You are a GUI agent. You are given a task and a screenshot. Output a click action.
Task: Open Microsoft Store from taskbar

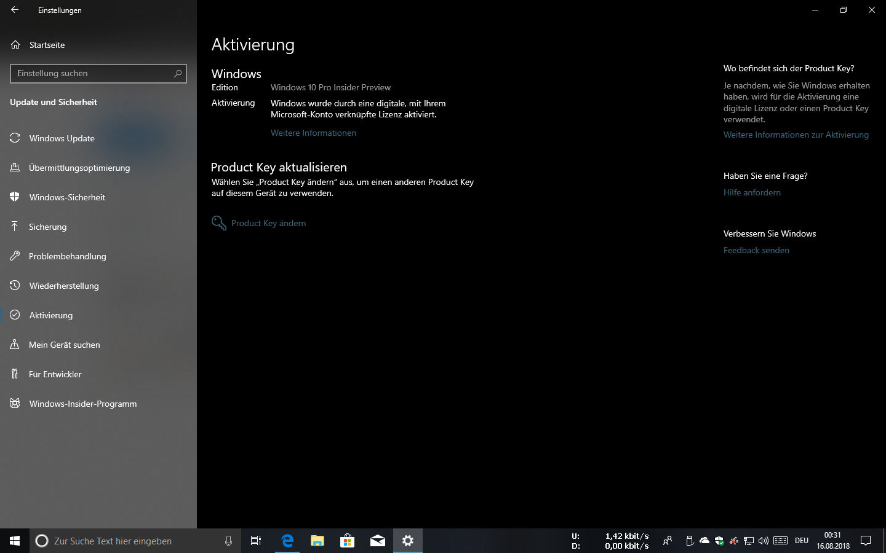(x=348, y=541)
